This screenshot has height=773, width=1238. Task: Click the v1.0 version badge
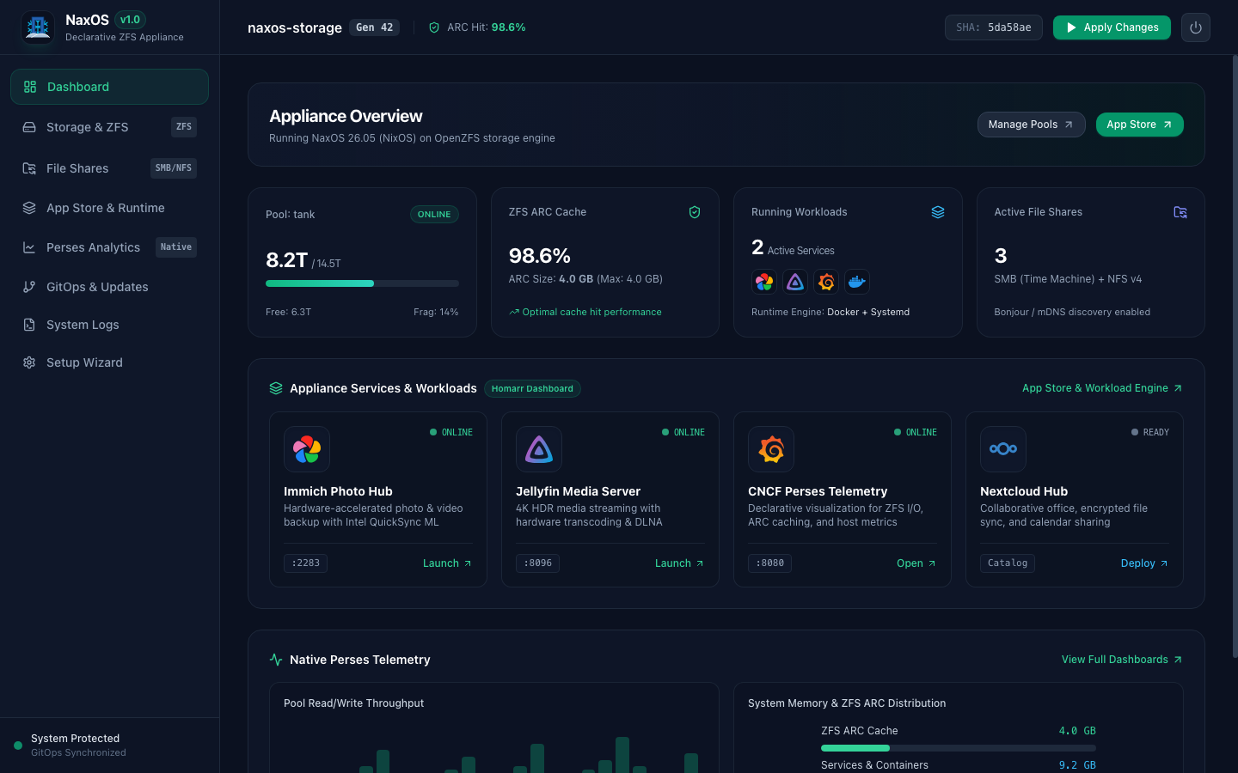tap(130, 20)
